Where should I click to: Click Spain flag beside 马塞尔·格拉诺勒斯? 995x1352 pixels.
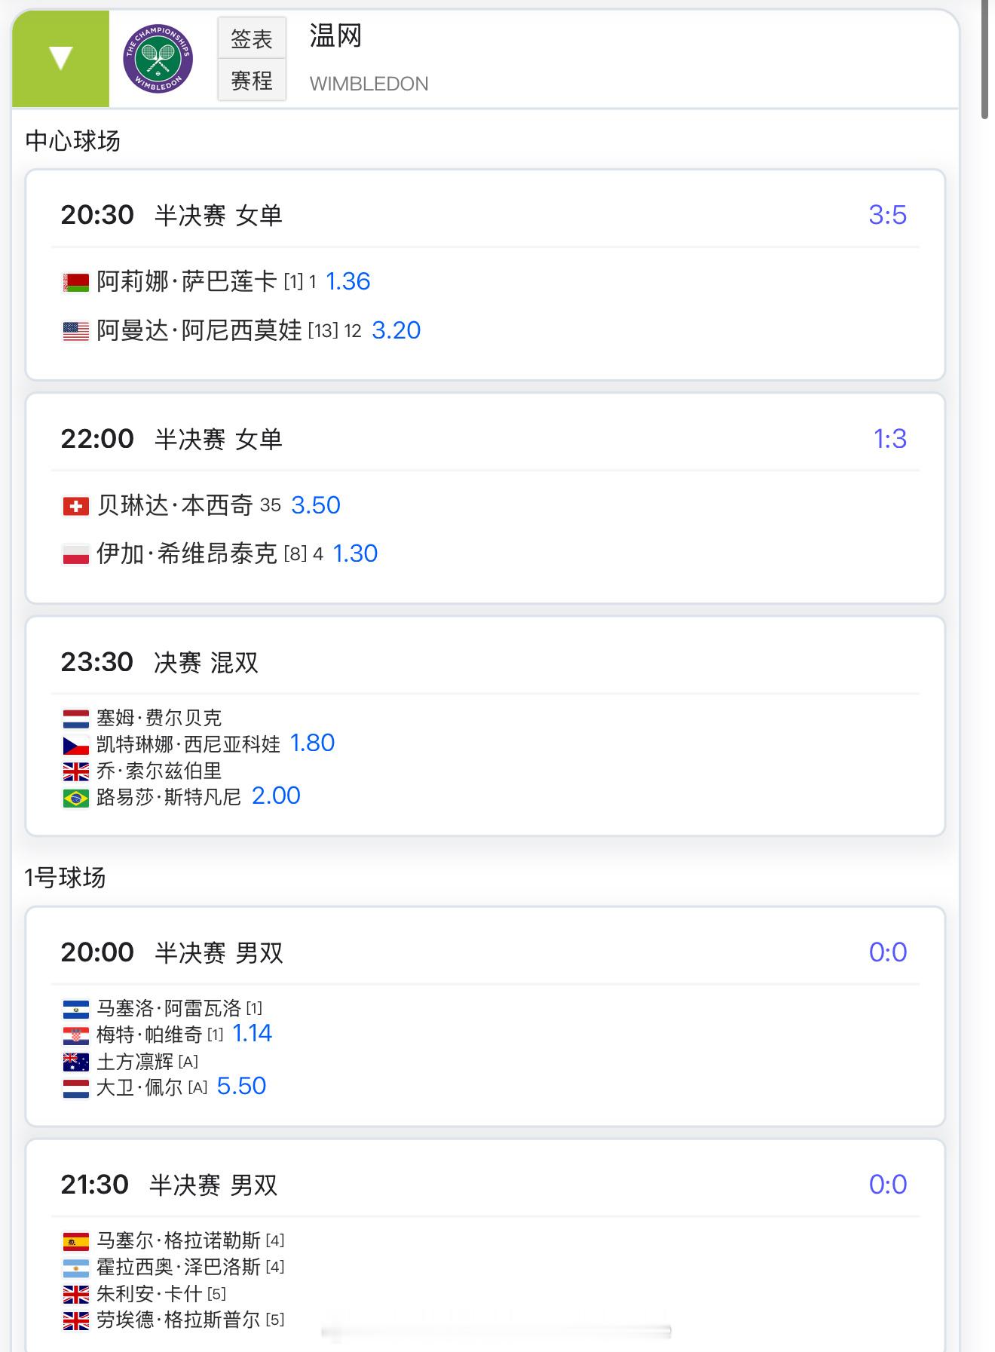75,1240
